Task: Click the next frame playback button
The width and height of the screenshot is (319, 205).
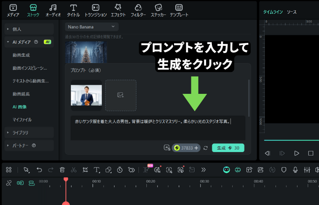Action: coord(282,153)
